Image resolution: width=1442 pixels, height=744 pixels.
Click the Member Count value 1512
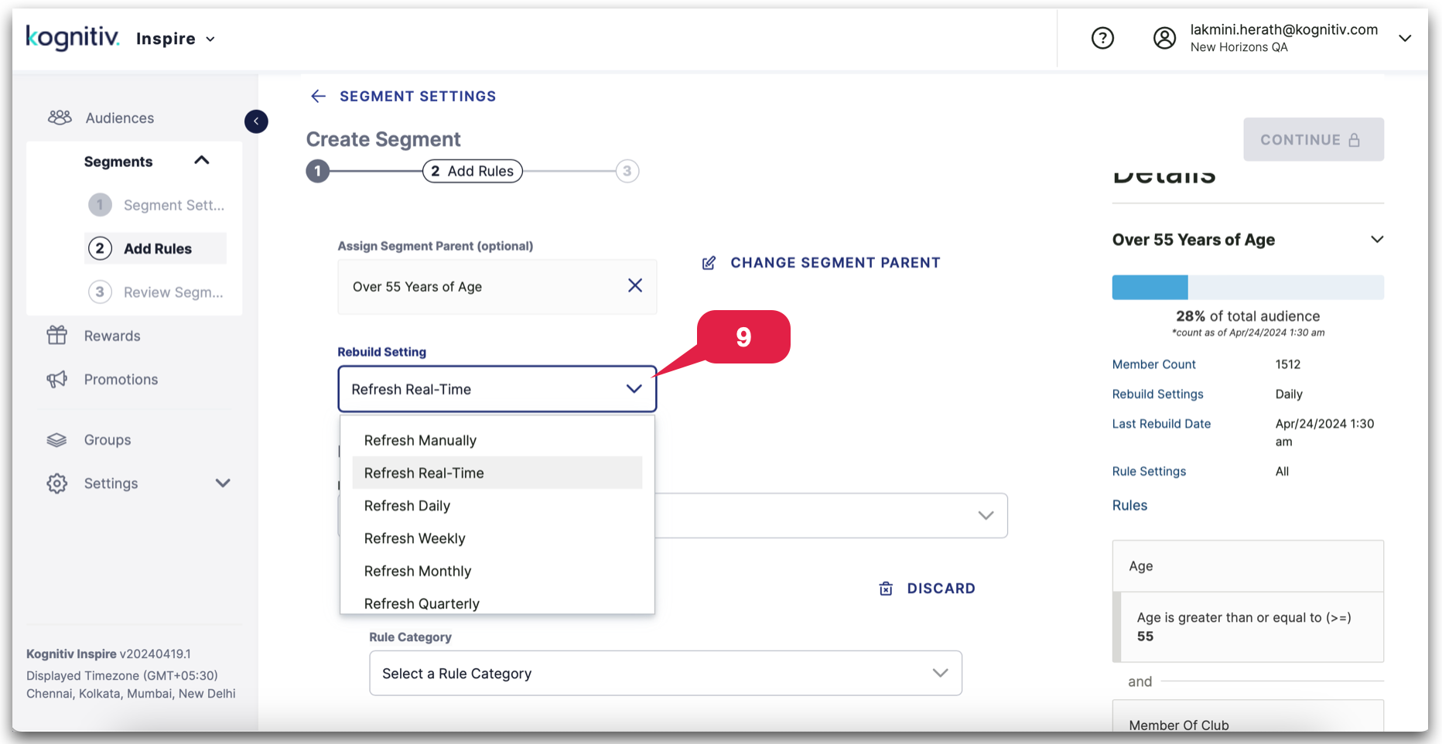1288,364
